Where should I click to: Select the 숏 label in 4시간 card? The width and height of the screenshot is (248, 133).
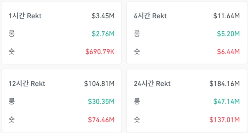point(137,51)
